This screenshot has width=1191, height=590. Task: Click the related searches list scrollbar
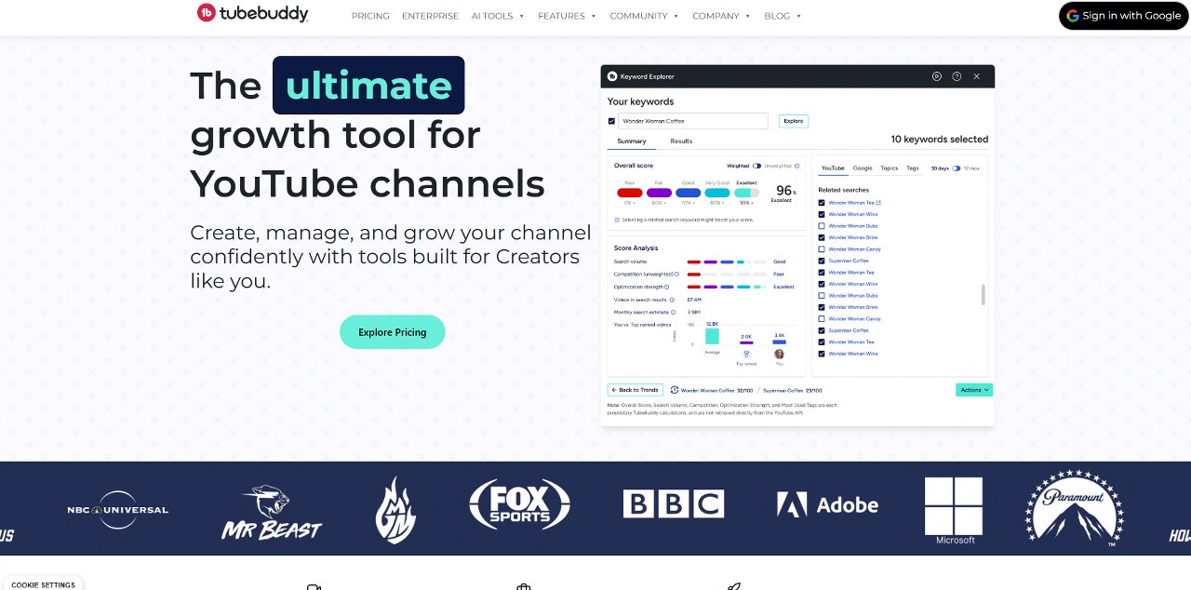tap(984, 295)
